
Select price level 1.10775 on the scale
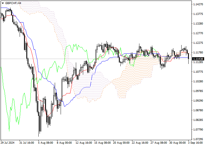pyautogui.click(x=198, y=72)
